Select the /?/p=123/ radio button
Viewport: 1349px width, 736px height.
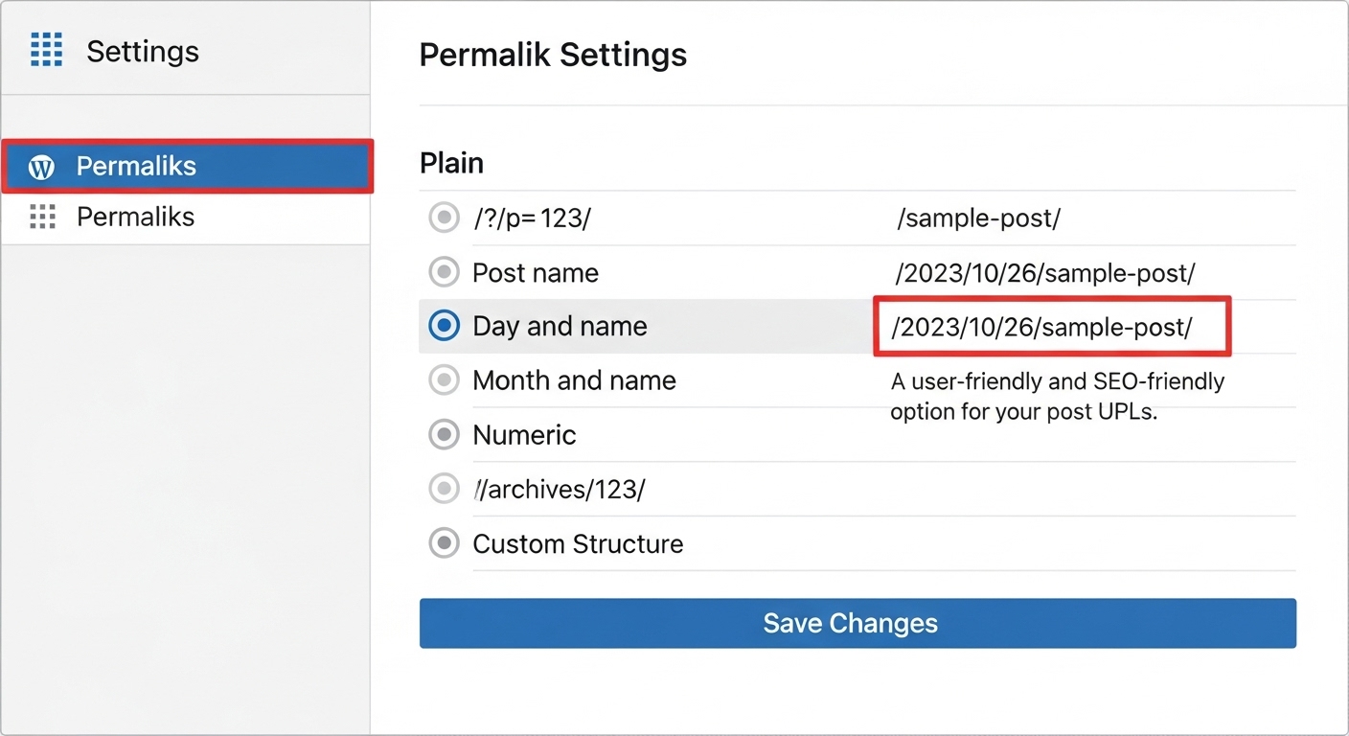click(x=443, y=218)
